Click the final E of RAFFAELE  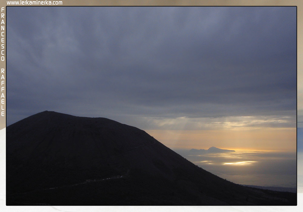3,114
